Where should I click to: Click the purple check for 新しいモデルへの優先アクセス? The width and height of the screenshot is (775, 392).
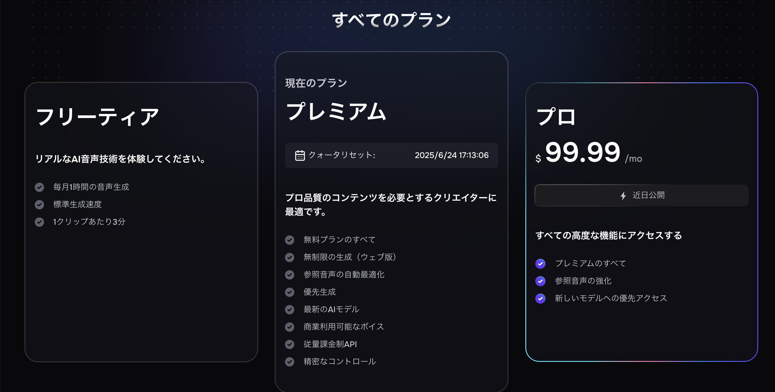(540, 299)
